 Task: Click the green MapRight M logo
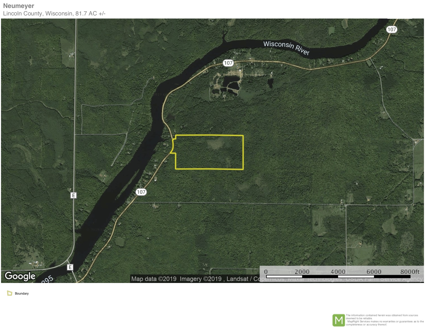click(338, 320)
